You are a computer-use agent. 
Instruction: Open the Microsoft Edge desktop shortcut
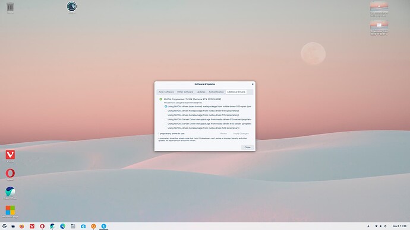click(10, 212)
